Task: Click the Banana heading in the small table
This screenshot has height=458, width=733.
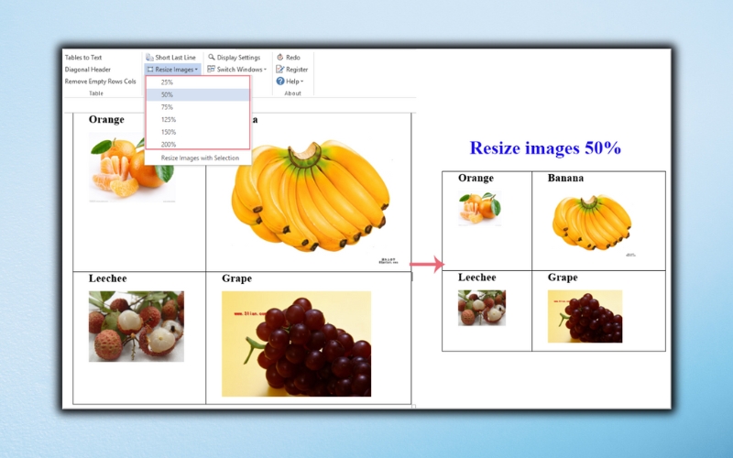Action: click(565, 178)
